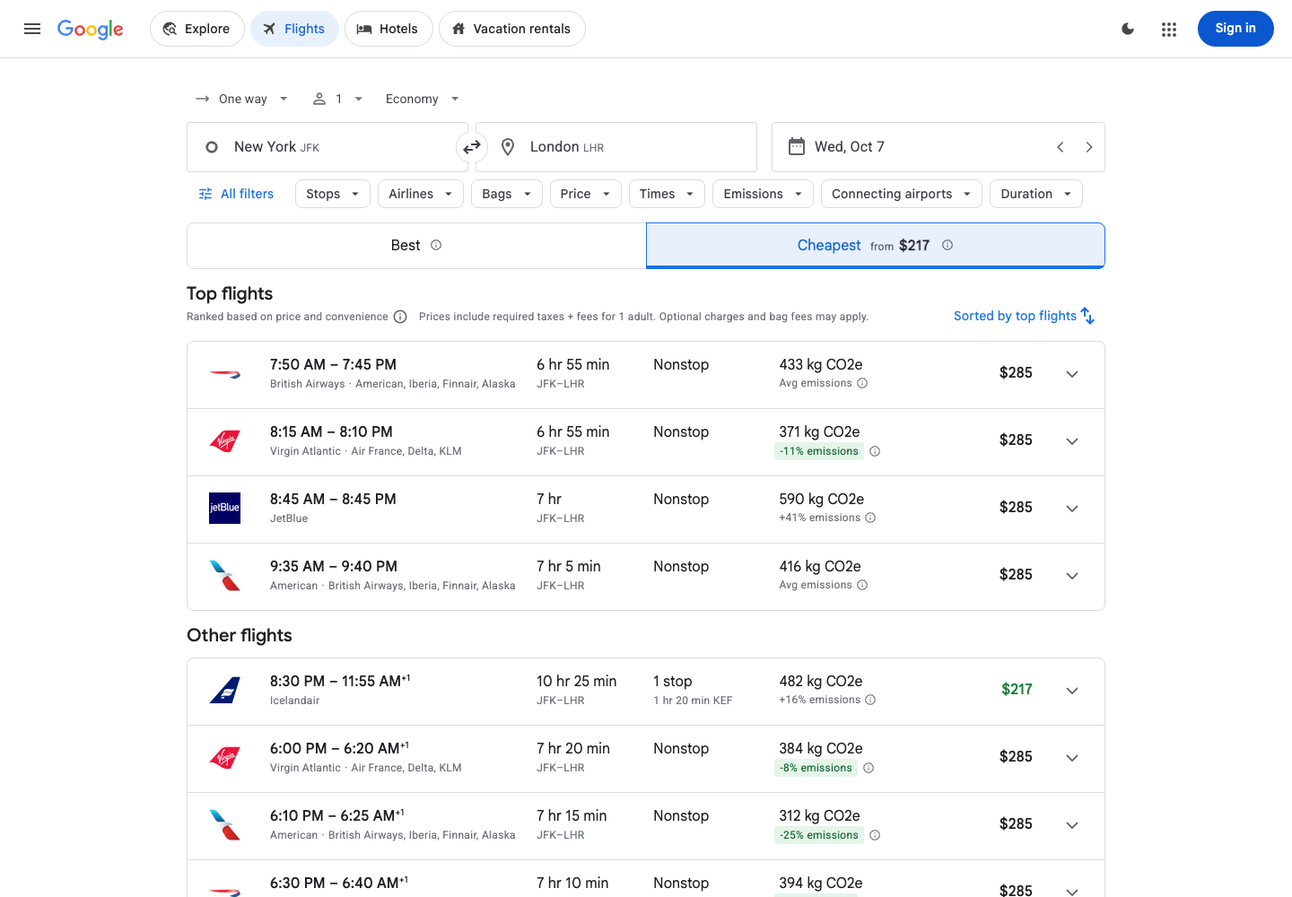Edit the New York JFK origin field
The image size is (1292, 897).
327,147
